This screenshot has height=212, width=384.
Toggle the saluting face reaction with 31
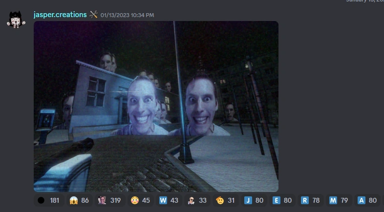225,200
